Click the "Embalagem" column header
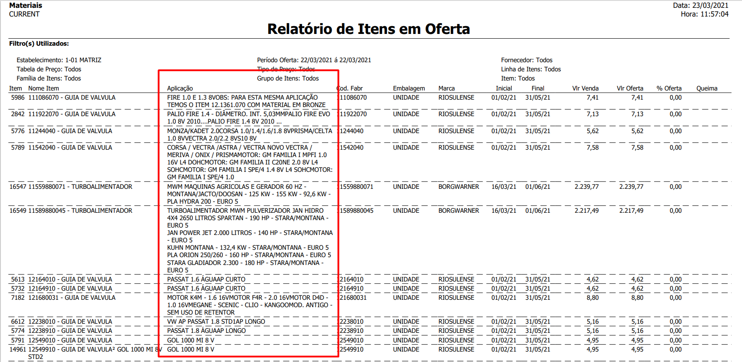The width and height of the screenshot is (742, 362). [x=409, y=88]
